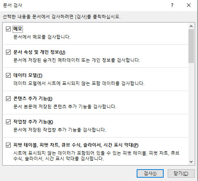Uncheck the 피벗 테이블, 피벗 차트 checkbox
This screenshot has height=181, width=198.
click(x=8, y=145)
